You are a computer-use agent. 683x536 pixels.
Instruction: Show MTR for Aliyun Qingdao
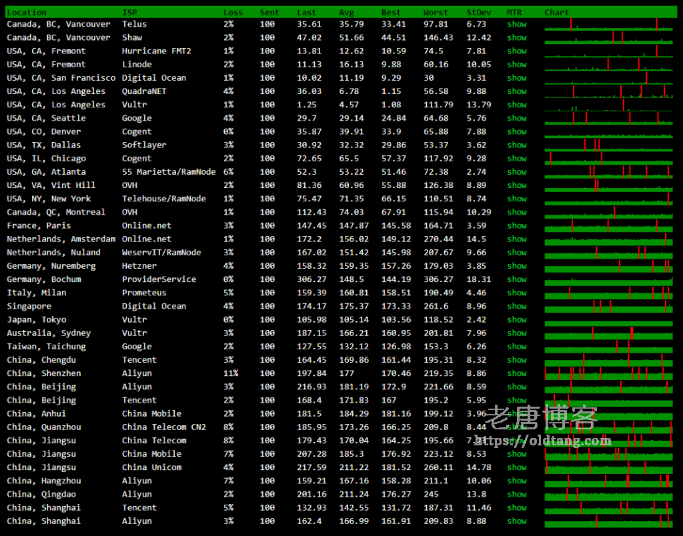click(x=516, y=495)
